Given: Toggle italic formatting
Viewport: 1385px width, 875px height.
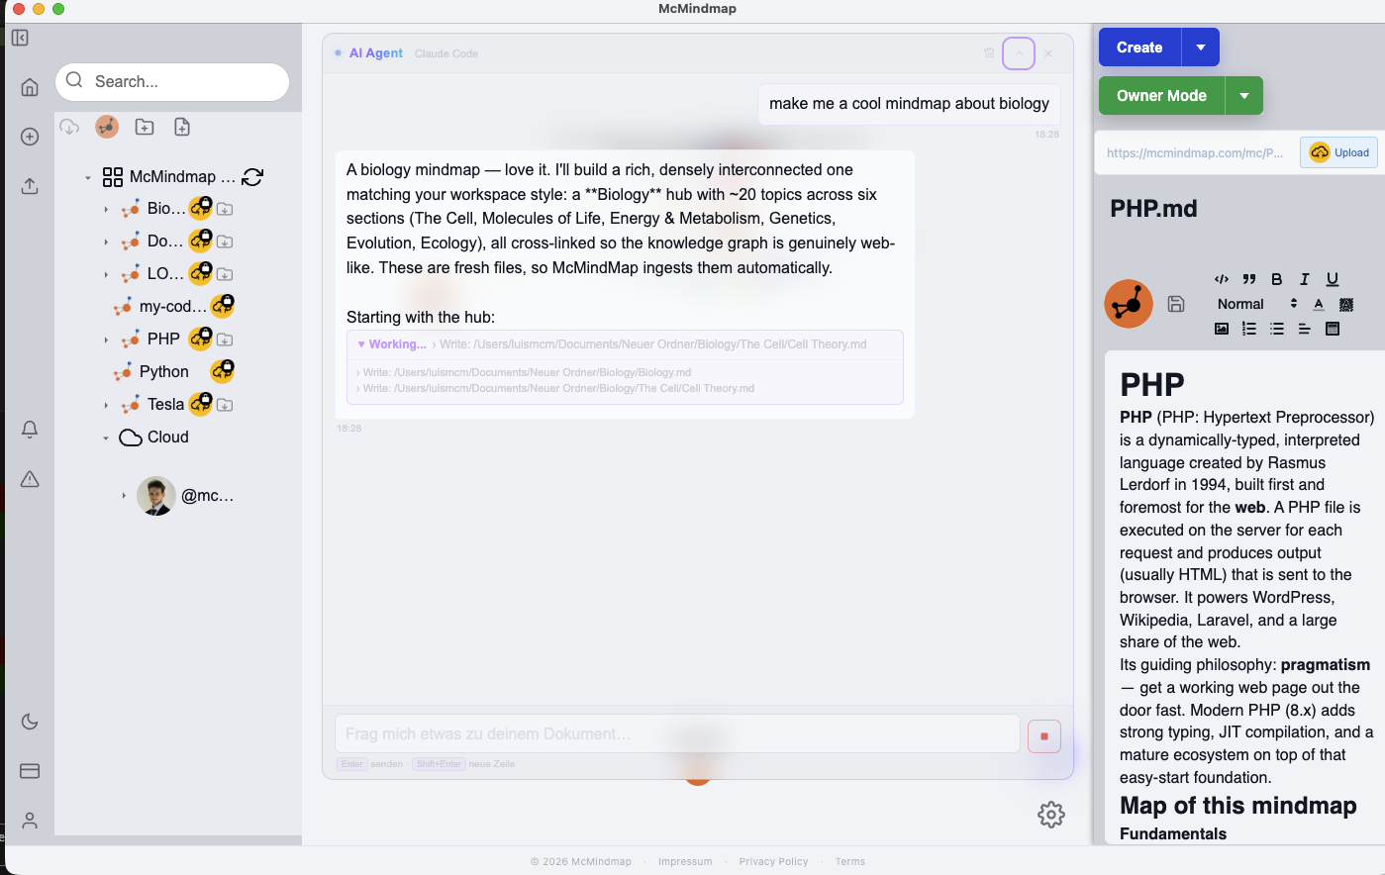Looking at the screenshot, I should (x=1305, y=279).
